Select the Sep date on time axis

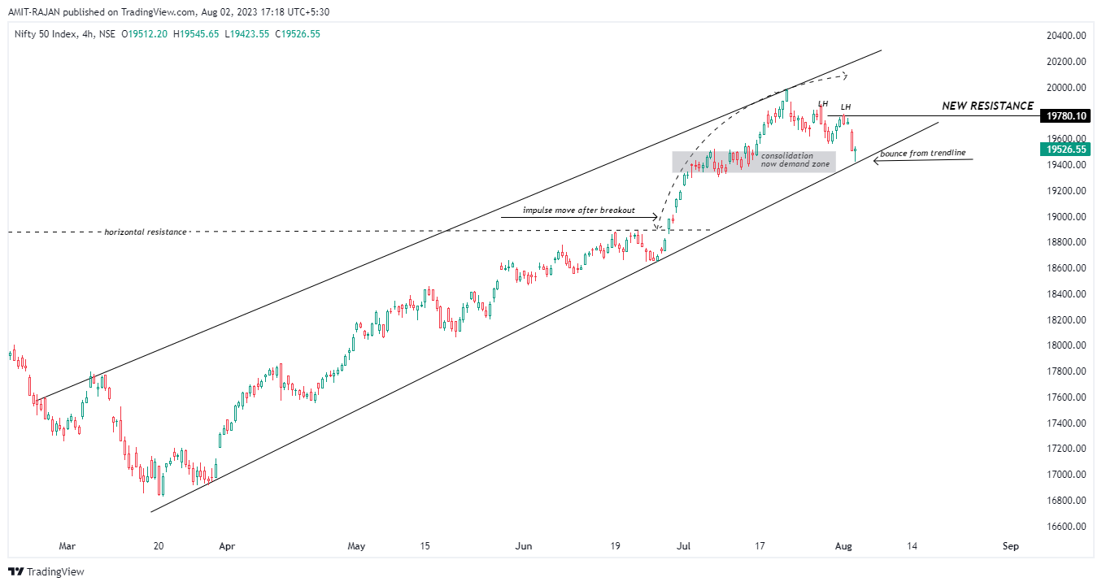(1011, 547)
